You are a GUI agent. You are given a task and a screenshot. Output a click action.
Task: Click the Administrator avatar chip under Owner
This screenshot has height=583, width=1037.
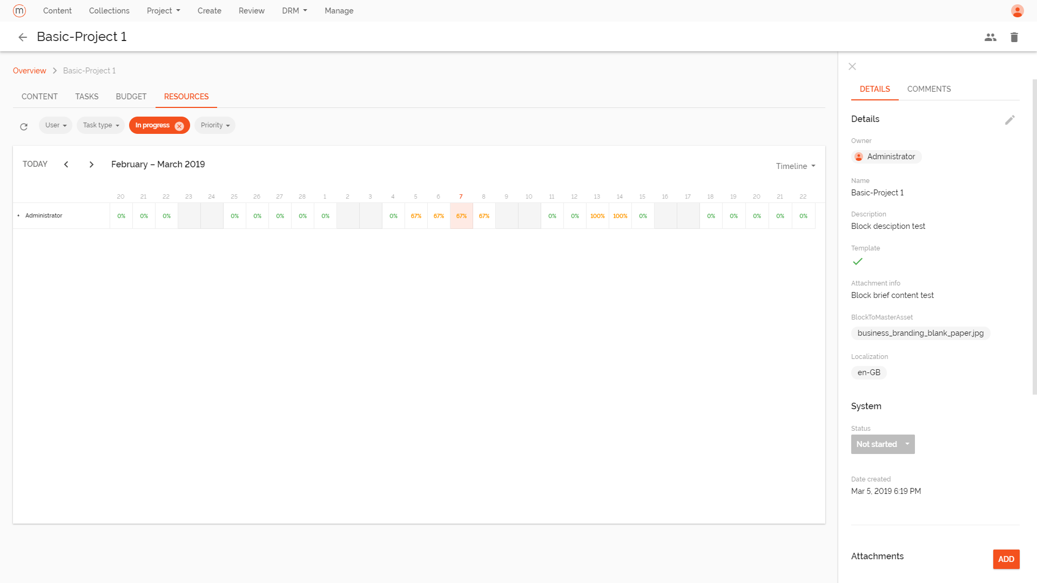coord(886,157)
